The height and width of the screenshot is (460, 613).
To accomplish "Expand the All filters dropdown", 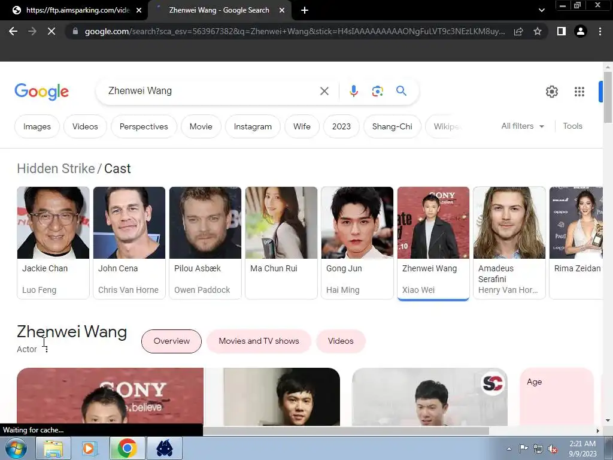I will [x=523, y=126].
